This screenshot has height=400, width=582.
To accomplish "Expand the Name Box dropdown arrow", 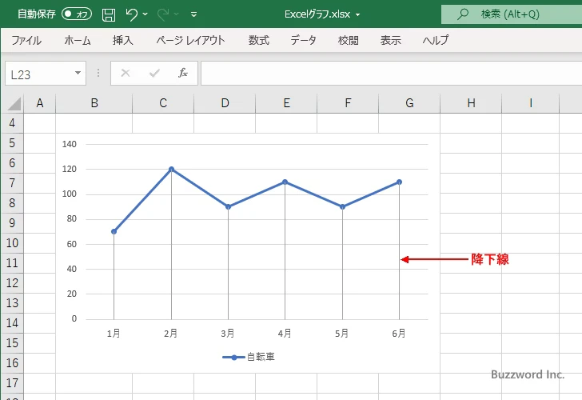I will point(78,73).
